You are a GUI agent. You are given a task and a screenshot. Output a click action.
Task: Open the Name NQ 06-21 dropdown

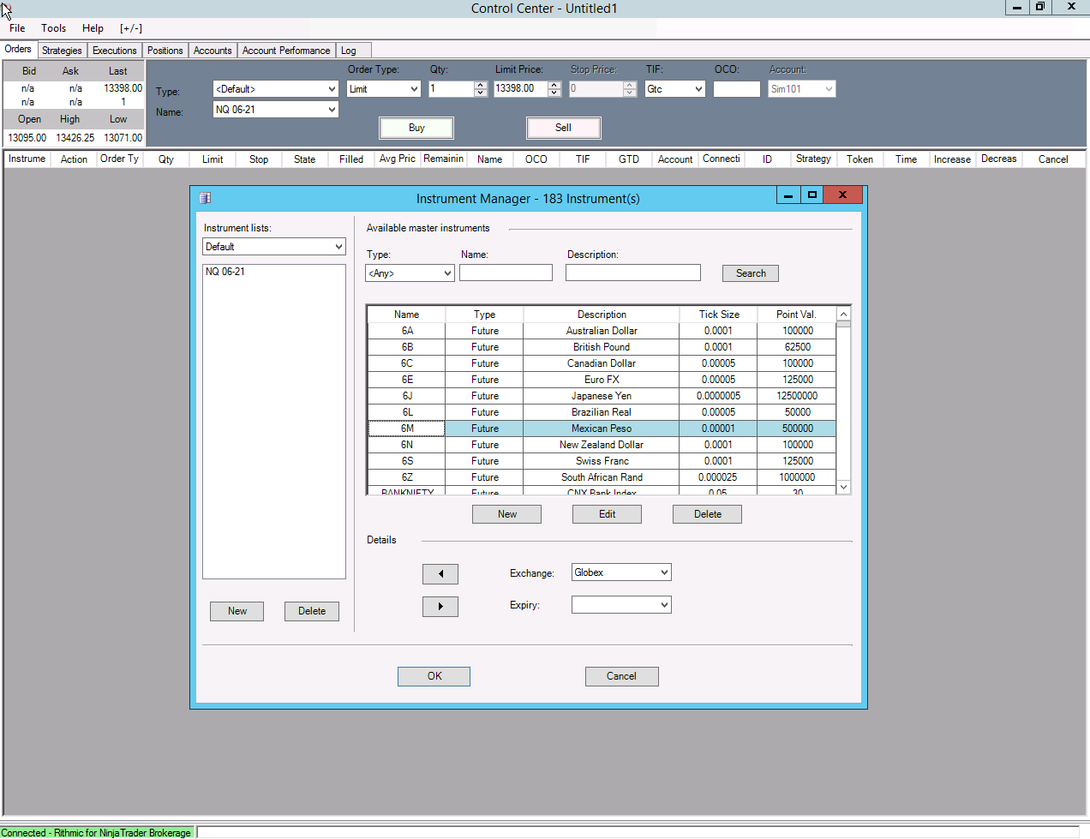point(332,110)
